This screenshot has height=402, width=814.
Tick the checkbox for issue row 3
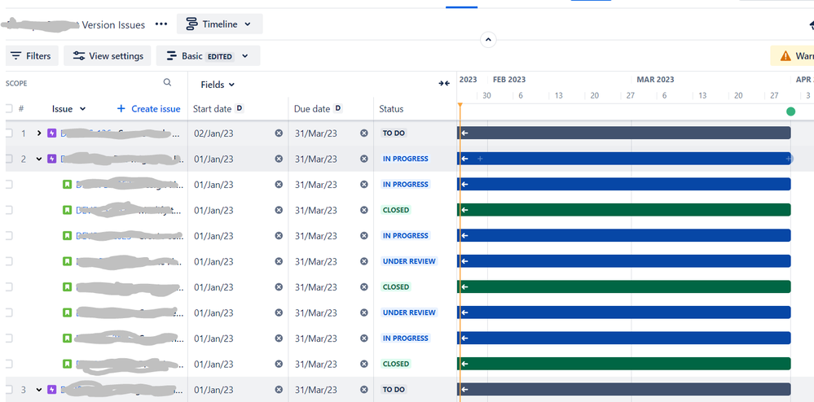click(8, 390)
